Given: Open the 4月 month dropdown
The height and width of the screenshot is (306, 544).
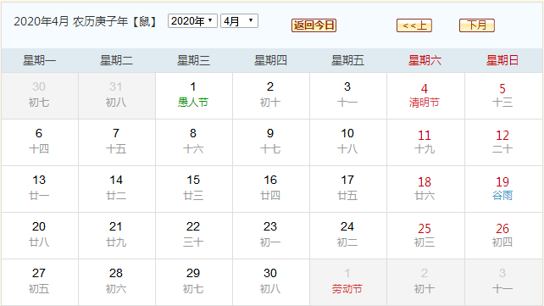Looking at the screenshot, I should click(x=239, y=21).
